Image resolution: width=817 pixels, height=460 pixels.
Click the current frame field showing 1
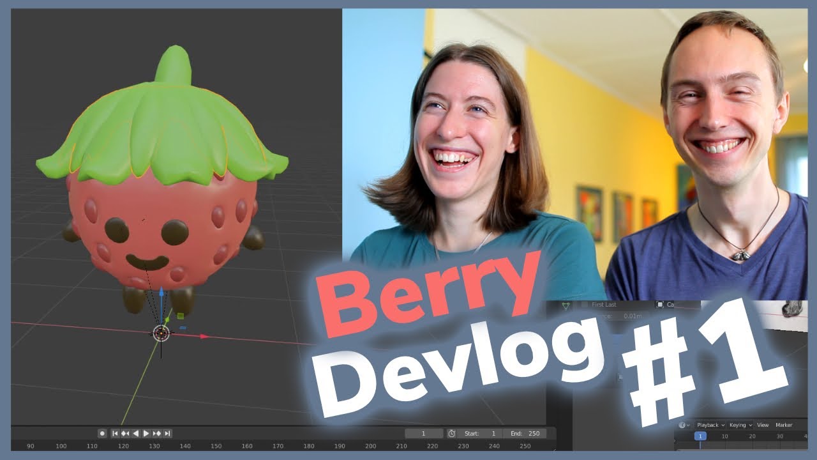coord(424,433)
